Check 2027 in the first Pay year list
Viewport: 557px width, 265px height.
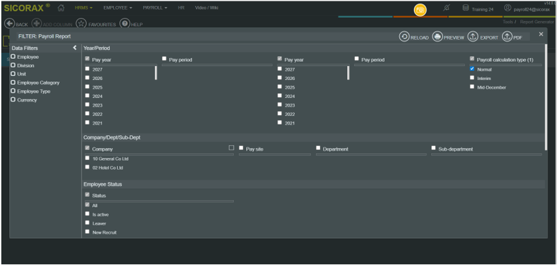coord(87,69)
